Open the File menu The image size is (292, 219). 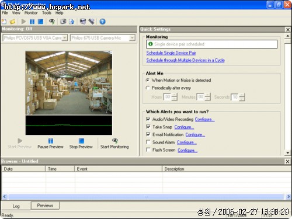point(5,13)
